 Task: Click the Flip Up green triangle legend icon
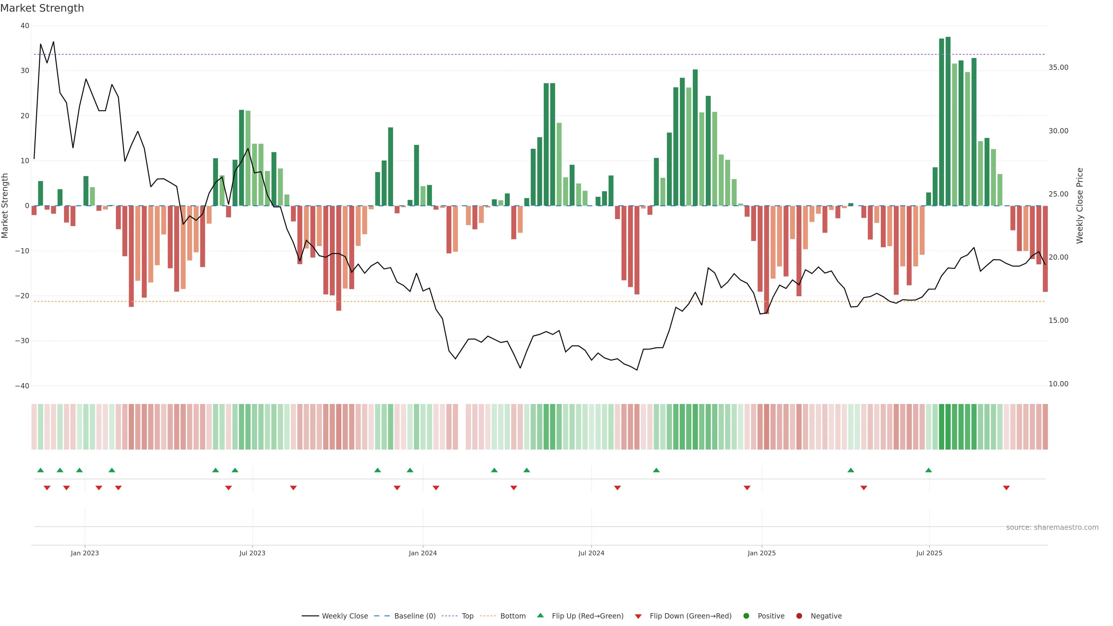(540, 615)
